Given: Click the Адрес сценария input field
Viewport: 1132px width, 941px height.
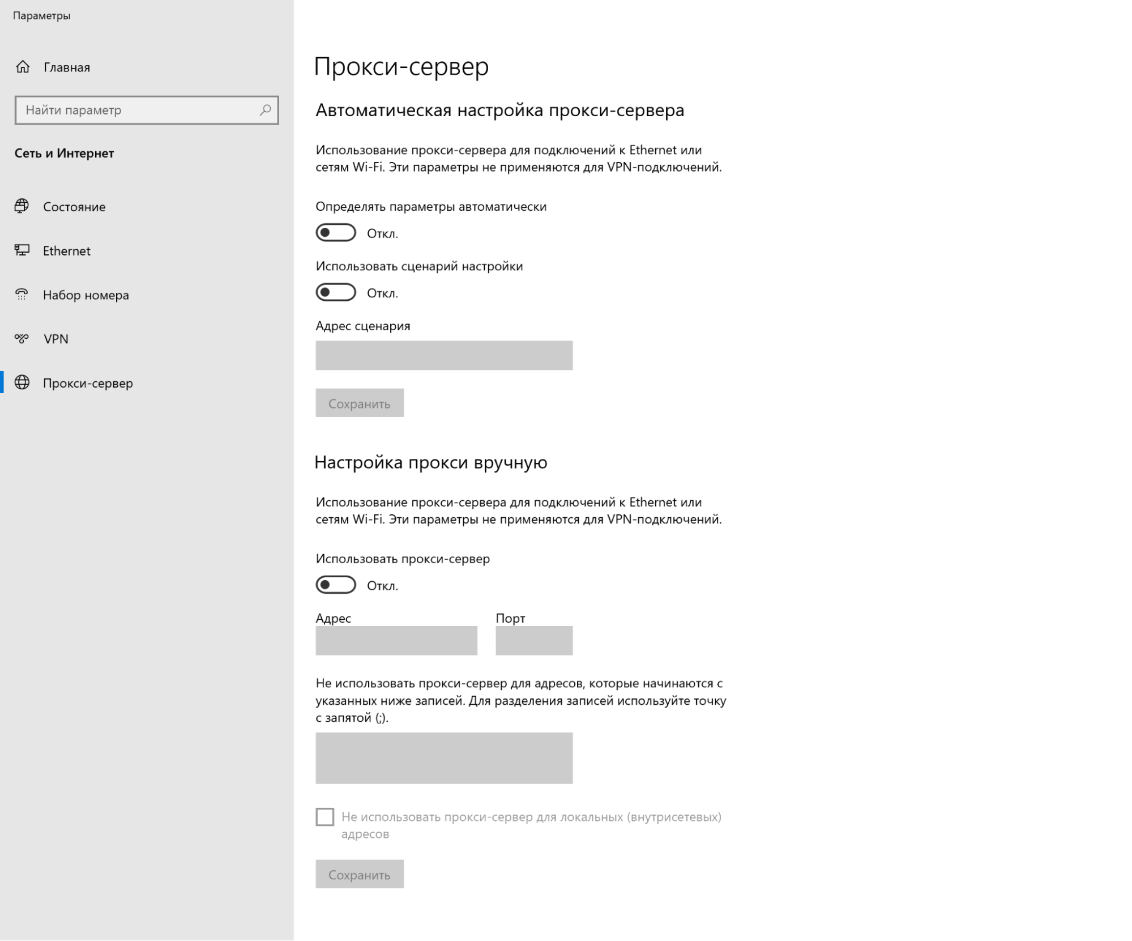Looking at the screenshot, I should coord(444,355).
